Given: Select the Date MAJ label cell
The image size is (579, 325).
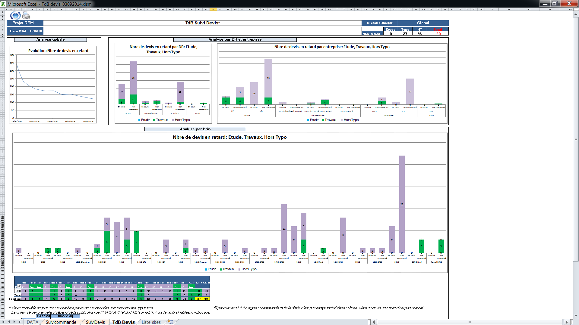Looking at the screenshot, I should (18, 31).
